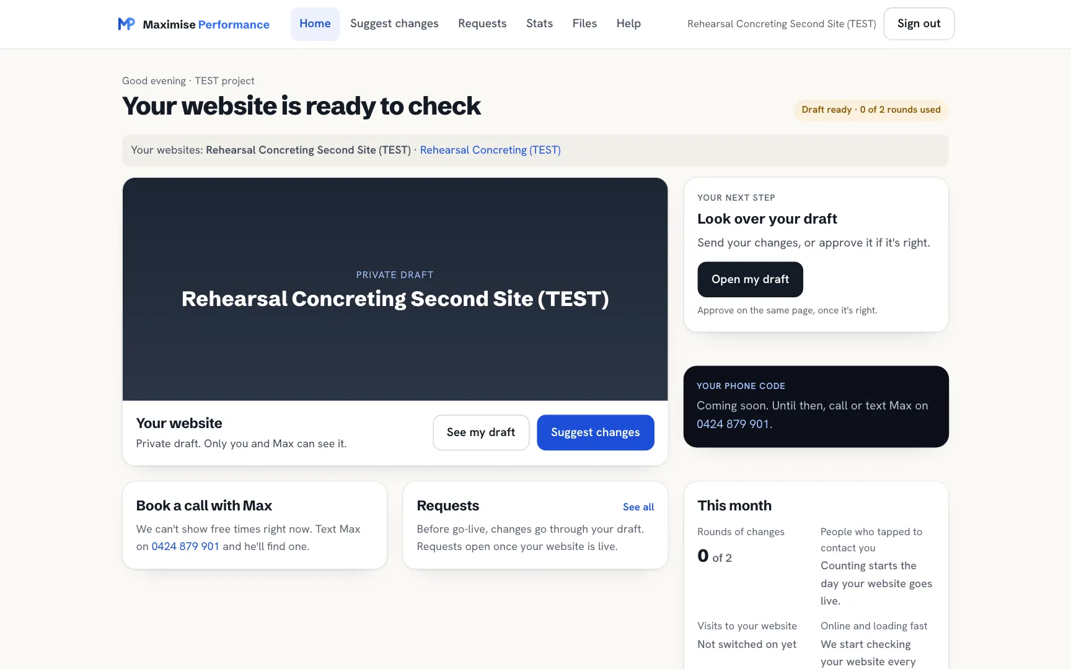Click the 'Online and loading fast' label
Screen dimensions: 1071x669
click(874, 626)
